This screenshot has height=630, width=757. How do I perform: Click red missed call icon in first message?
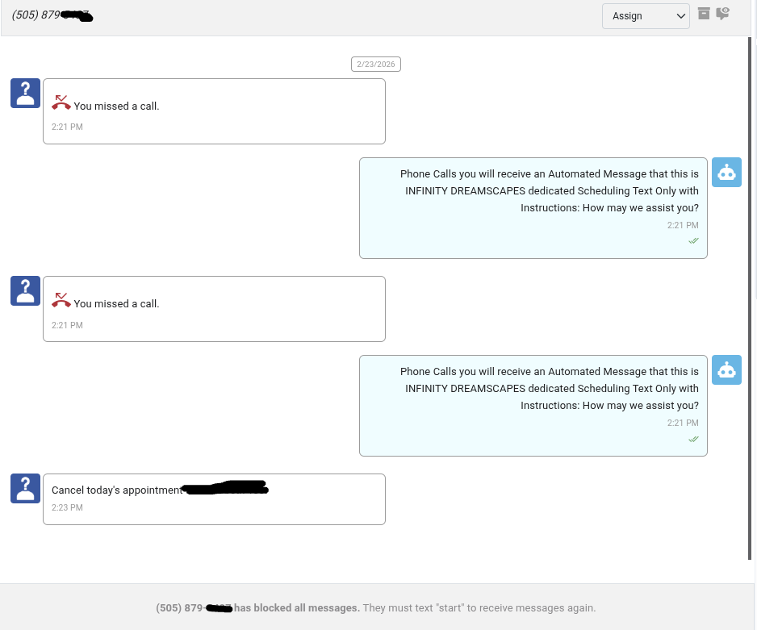[x=61, y=102]
